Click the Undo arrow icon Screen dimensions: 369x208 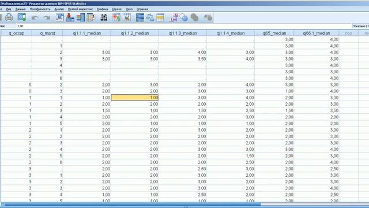tap(35, 18)
